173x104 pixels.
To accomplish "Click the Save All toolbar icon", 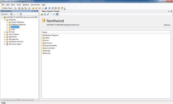I will [46, 8].
